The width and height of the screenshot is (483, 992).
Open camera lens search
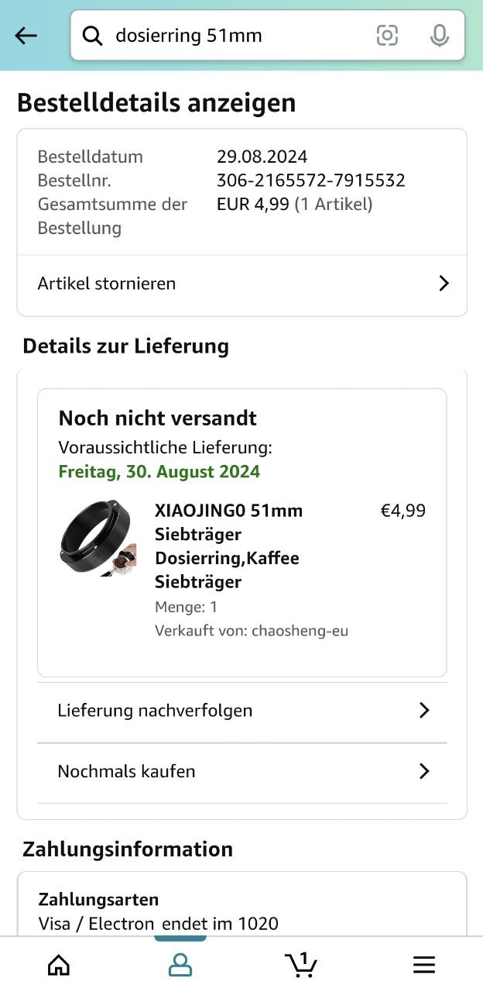click(387, 36)
